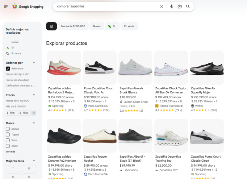The image size is (247, 179).
Task: Check the adidas brand checkbox
Action: coord(8,129)
